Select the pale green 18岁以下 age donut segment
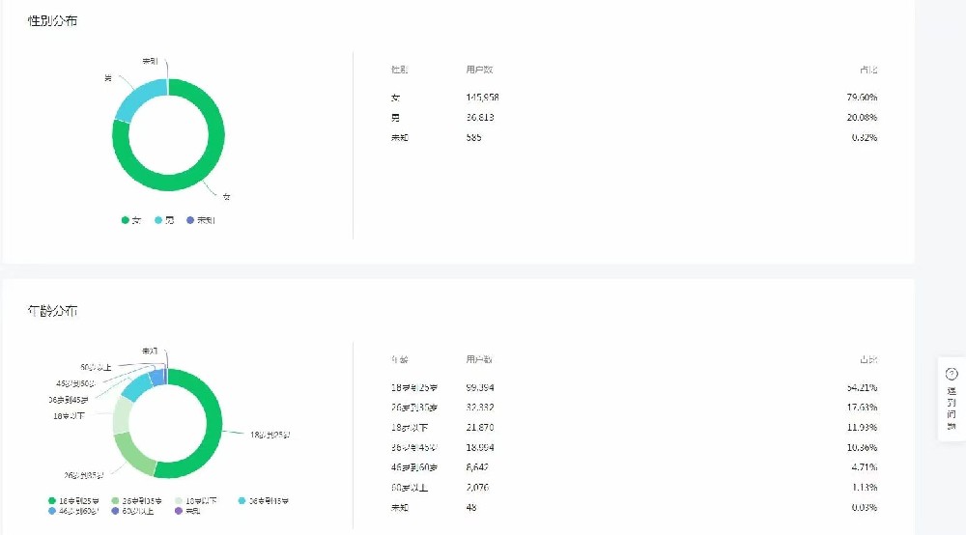Viewport: 966px width, 535px height. pos(122,415)
